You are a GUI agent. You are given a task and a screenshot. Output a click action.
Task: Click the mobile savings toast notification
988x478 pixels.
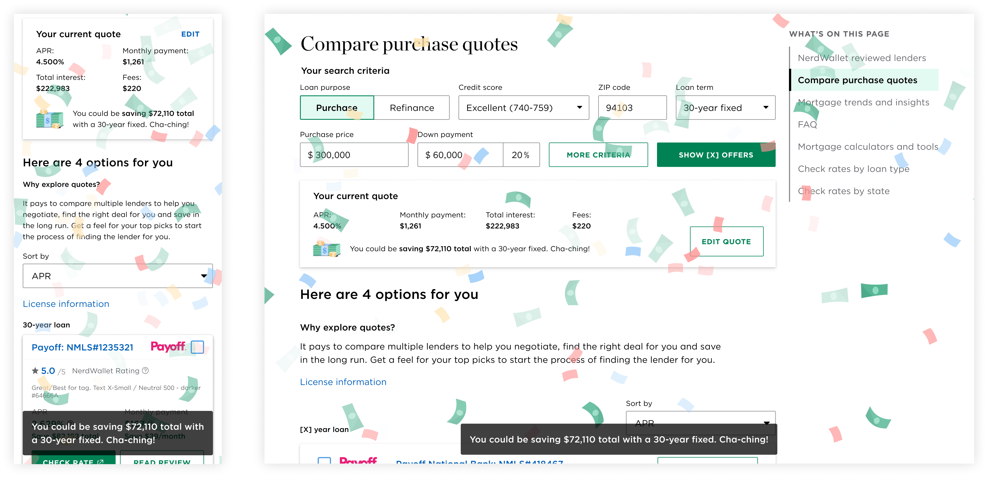[117, 433]
